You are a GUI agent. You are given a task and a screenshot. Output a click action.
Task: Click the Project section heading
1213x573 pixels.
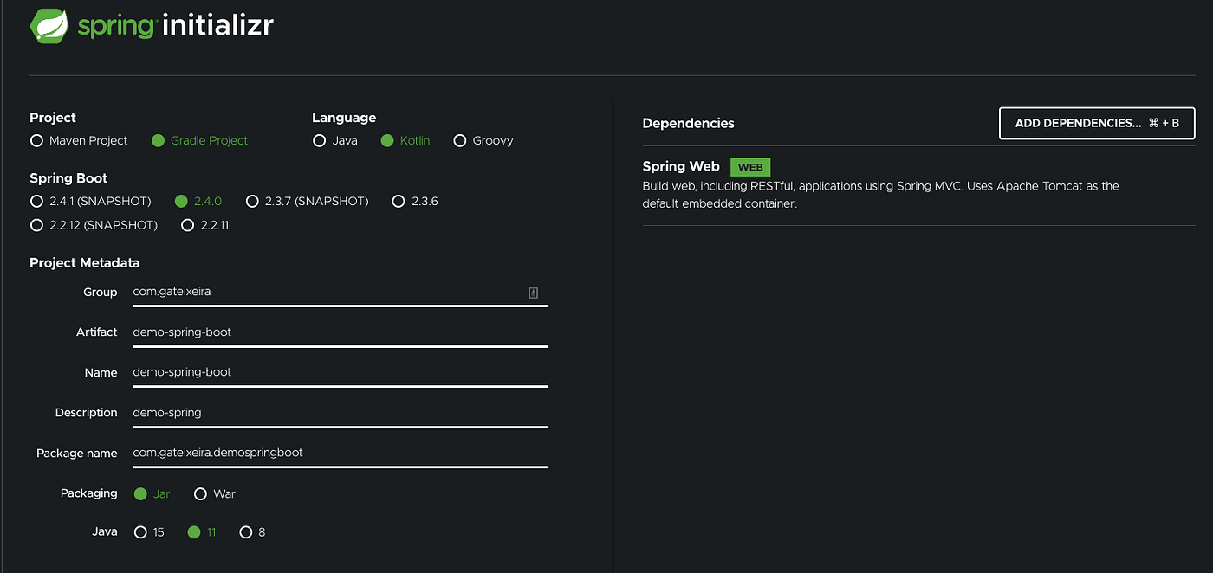point(53,118)
